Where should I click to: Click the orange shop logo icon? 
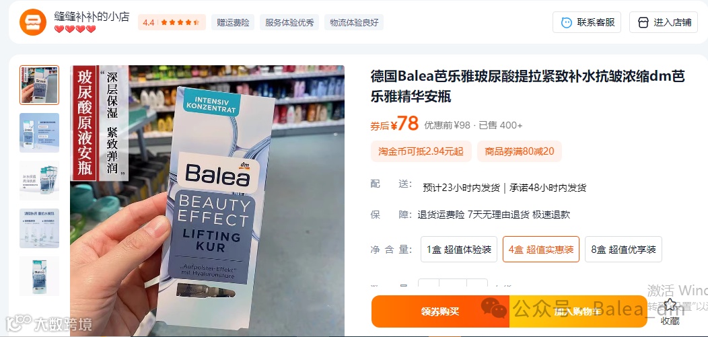tap(33, 22)
